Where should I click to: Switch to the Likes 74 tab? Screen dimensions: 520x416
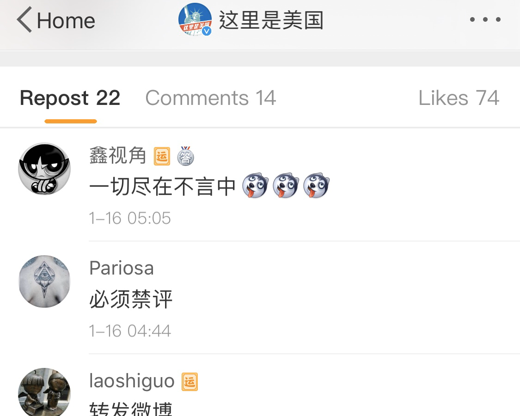pos(459,98)
